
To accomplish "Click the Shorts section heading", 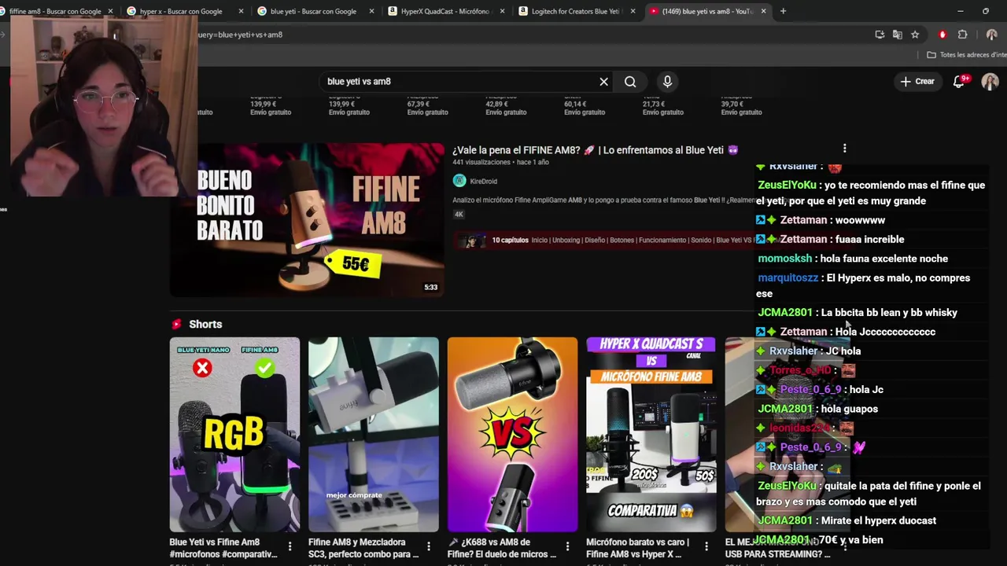I will point(205,324).
